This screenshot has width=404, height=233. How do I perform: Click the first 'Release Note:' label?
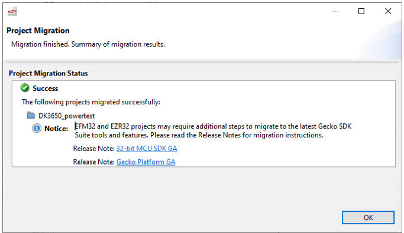94,149
